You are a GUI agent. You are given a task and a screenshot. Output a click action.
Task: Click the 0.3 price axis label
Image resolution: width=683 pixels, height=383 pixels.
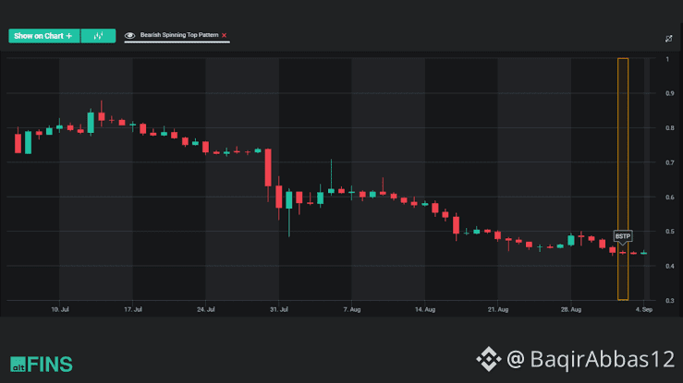point(669,300)
